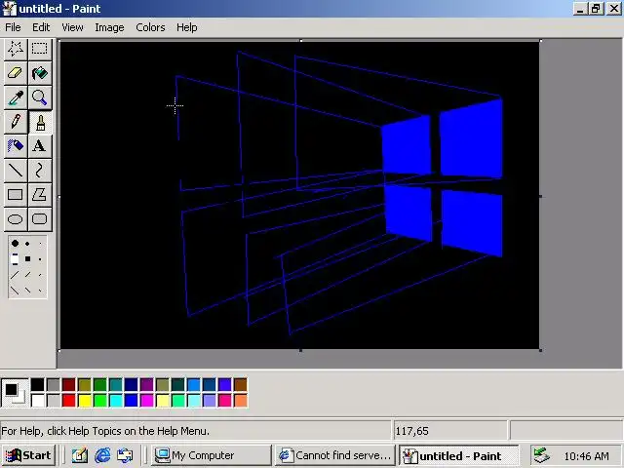Click the Start button
The width and height of the screenshot is (624, 468).
pyautogui.click(x=28, y=455)
